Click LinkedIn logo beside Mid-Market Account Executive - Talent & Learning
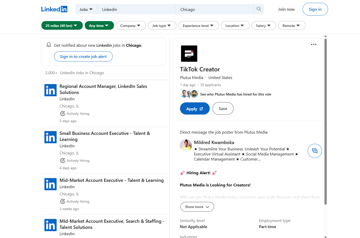The height and width of the screenshot is (238, 360). click(51, 184)
